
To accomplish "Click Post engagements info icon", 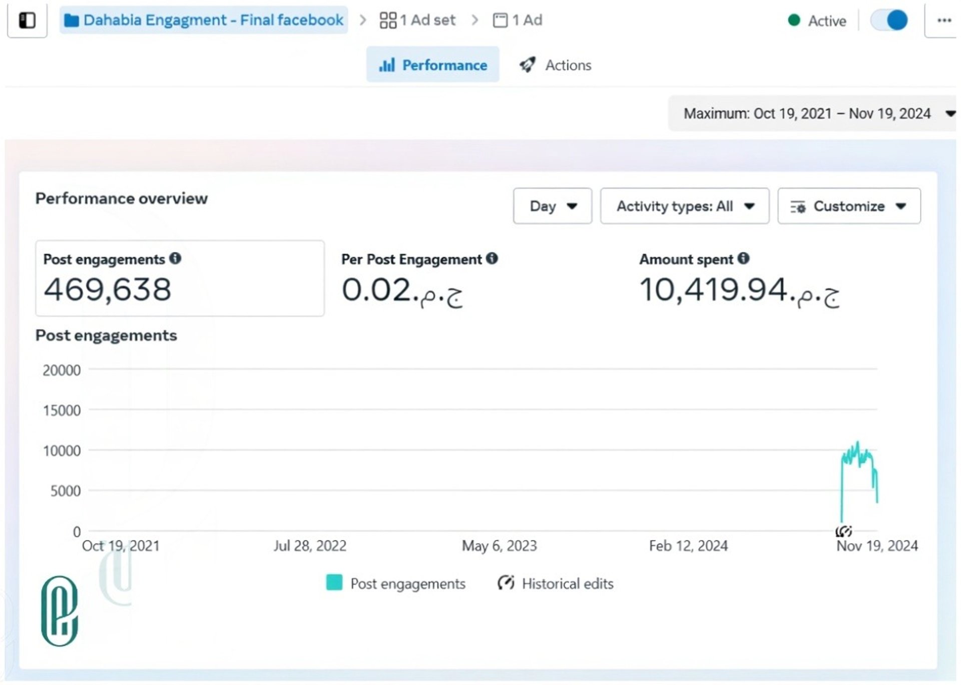I will [175, 258].
